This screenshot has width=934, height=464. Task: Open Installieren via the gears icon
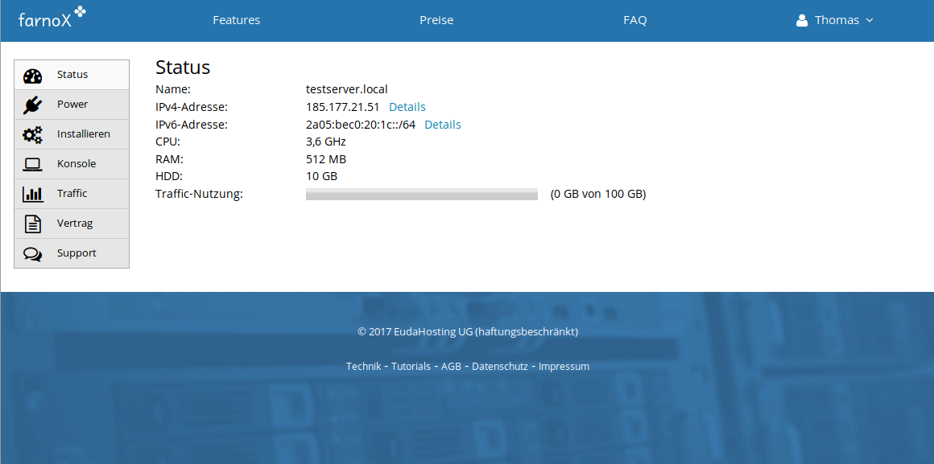click(32, 134)
